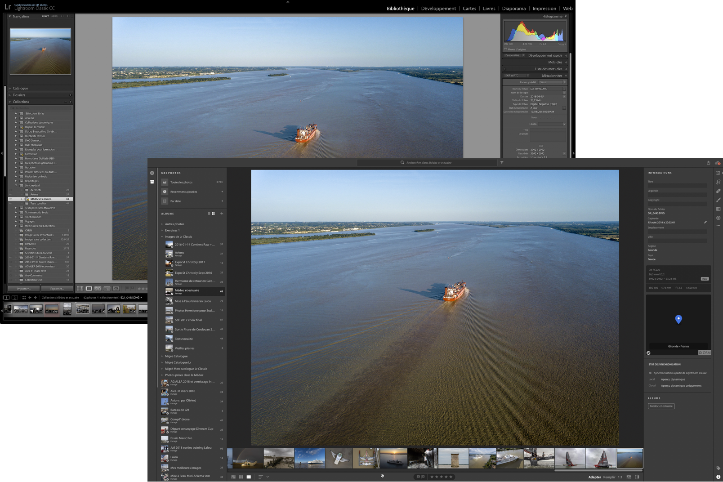Flag photo as picked in Lightroom CC
This screenshot has height=482, width=723.
click(418, 477)
